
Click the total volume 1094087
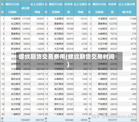pyautogui.click(x=25, y=120)
